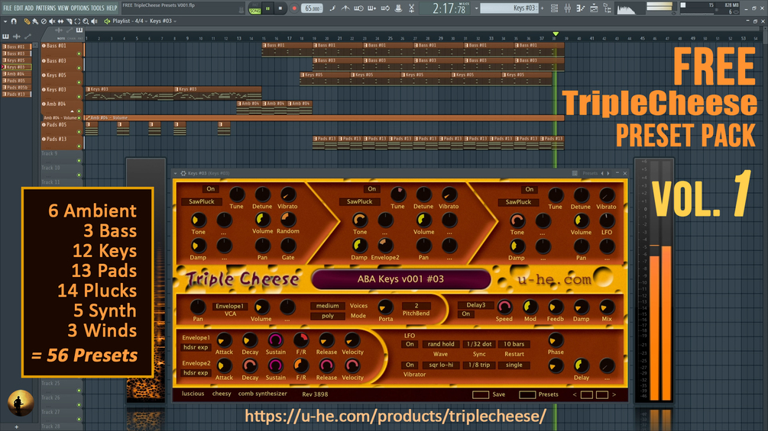
Task: Open the rand hold LFO wave selector
Action: (x=441, y=344)
